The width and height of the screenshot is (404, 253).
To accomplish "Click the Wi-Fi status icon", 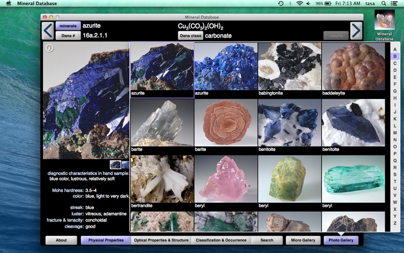I will [x=299, y=4].
